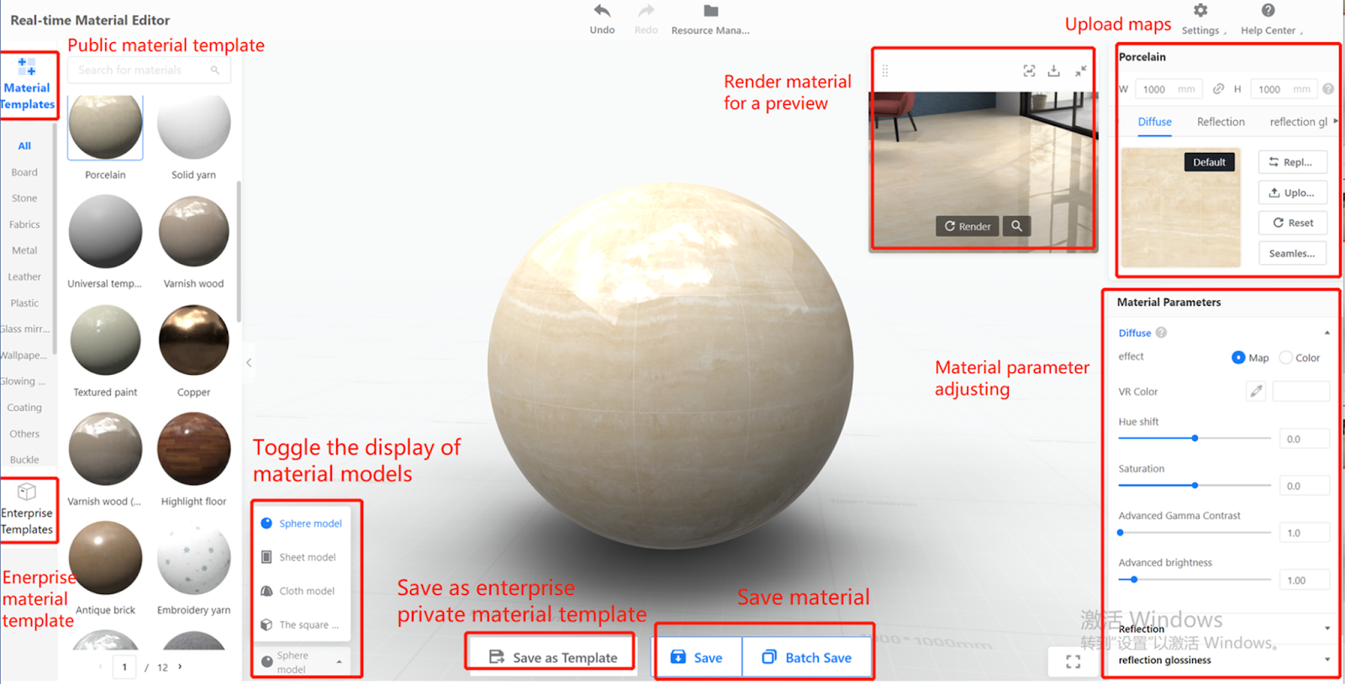Go to the previous materials page
Viewport: 1345px width, 684px height.
pos(101,667)
